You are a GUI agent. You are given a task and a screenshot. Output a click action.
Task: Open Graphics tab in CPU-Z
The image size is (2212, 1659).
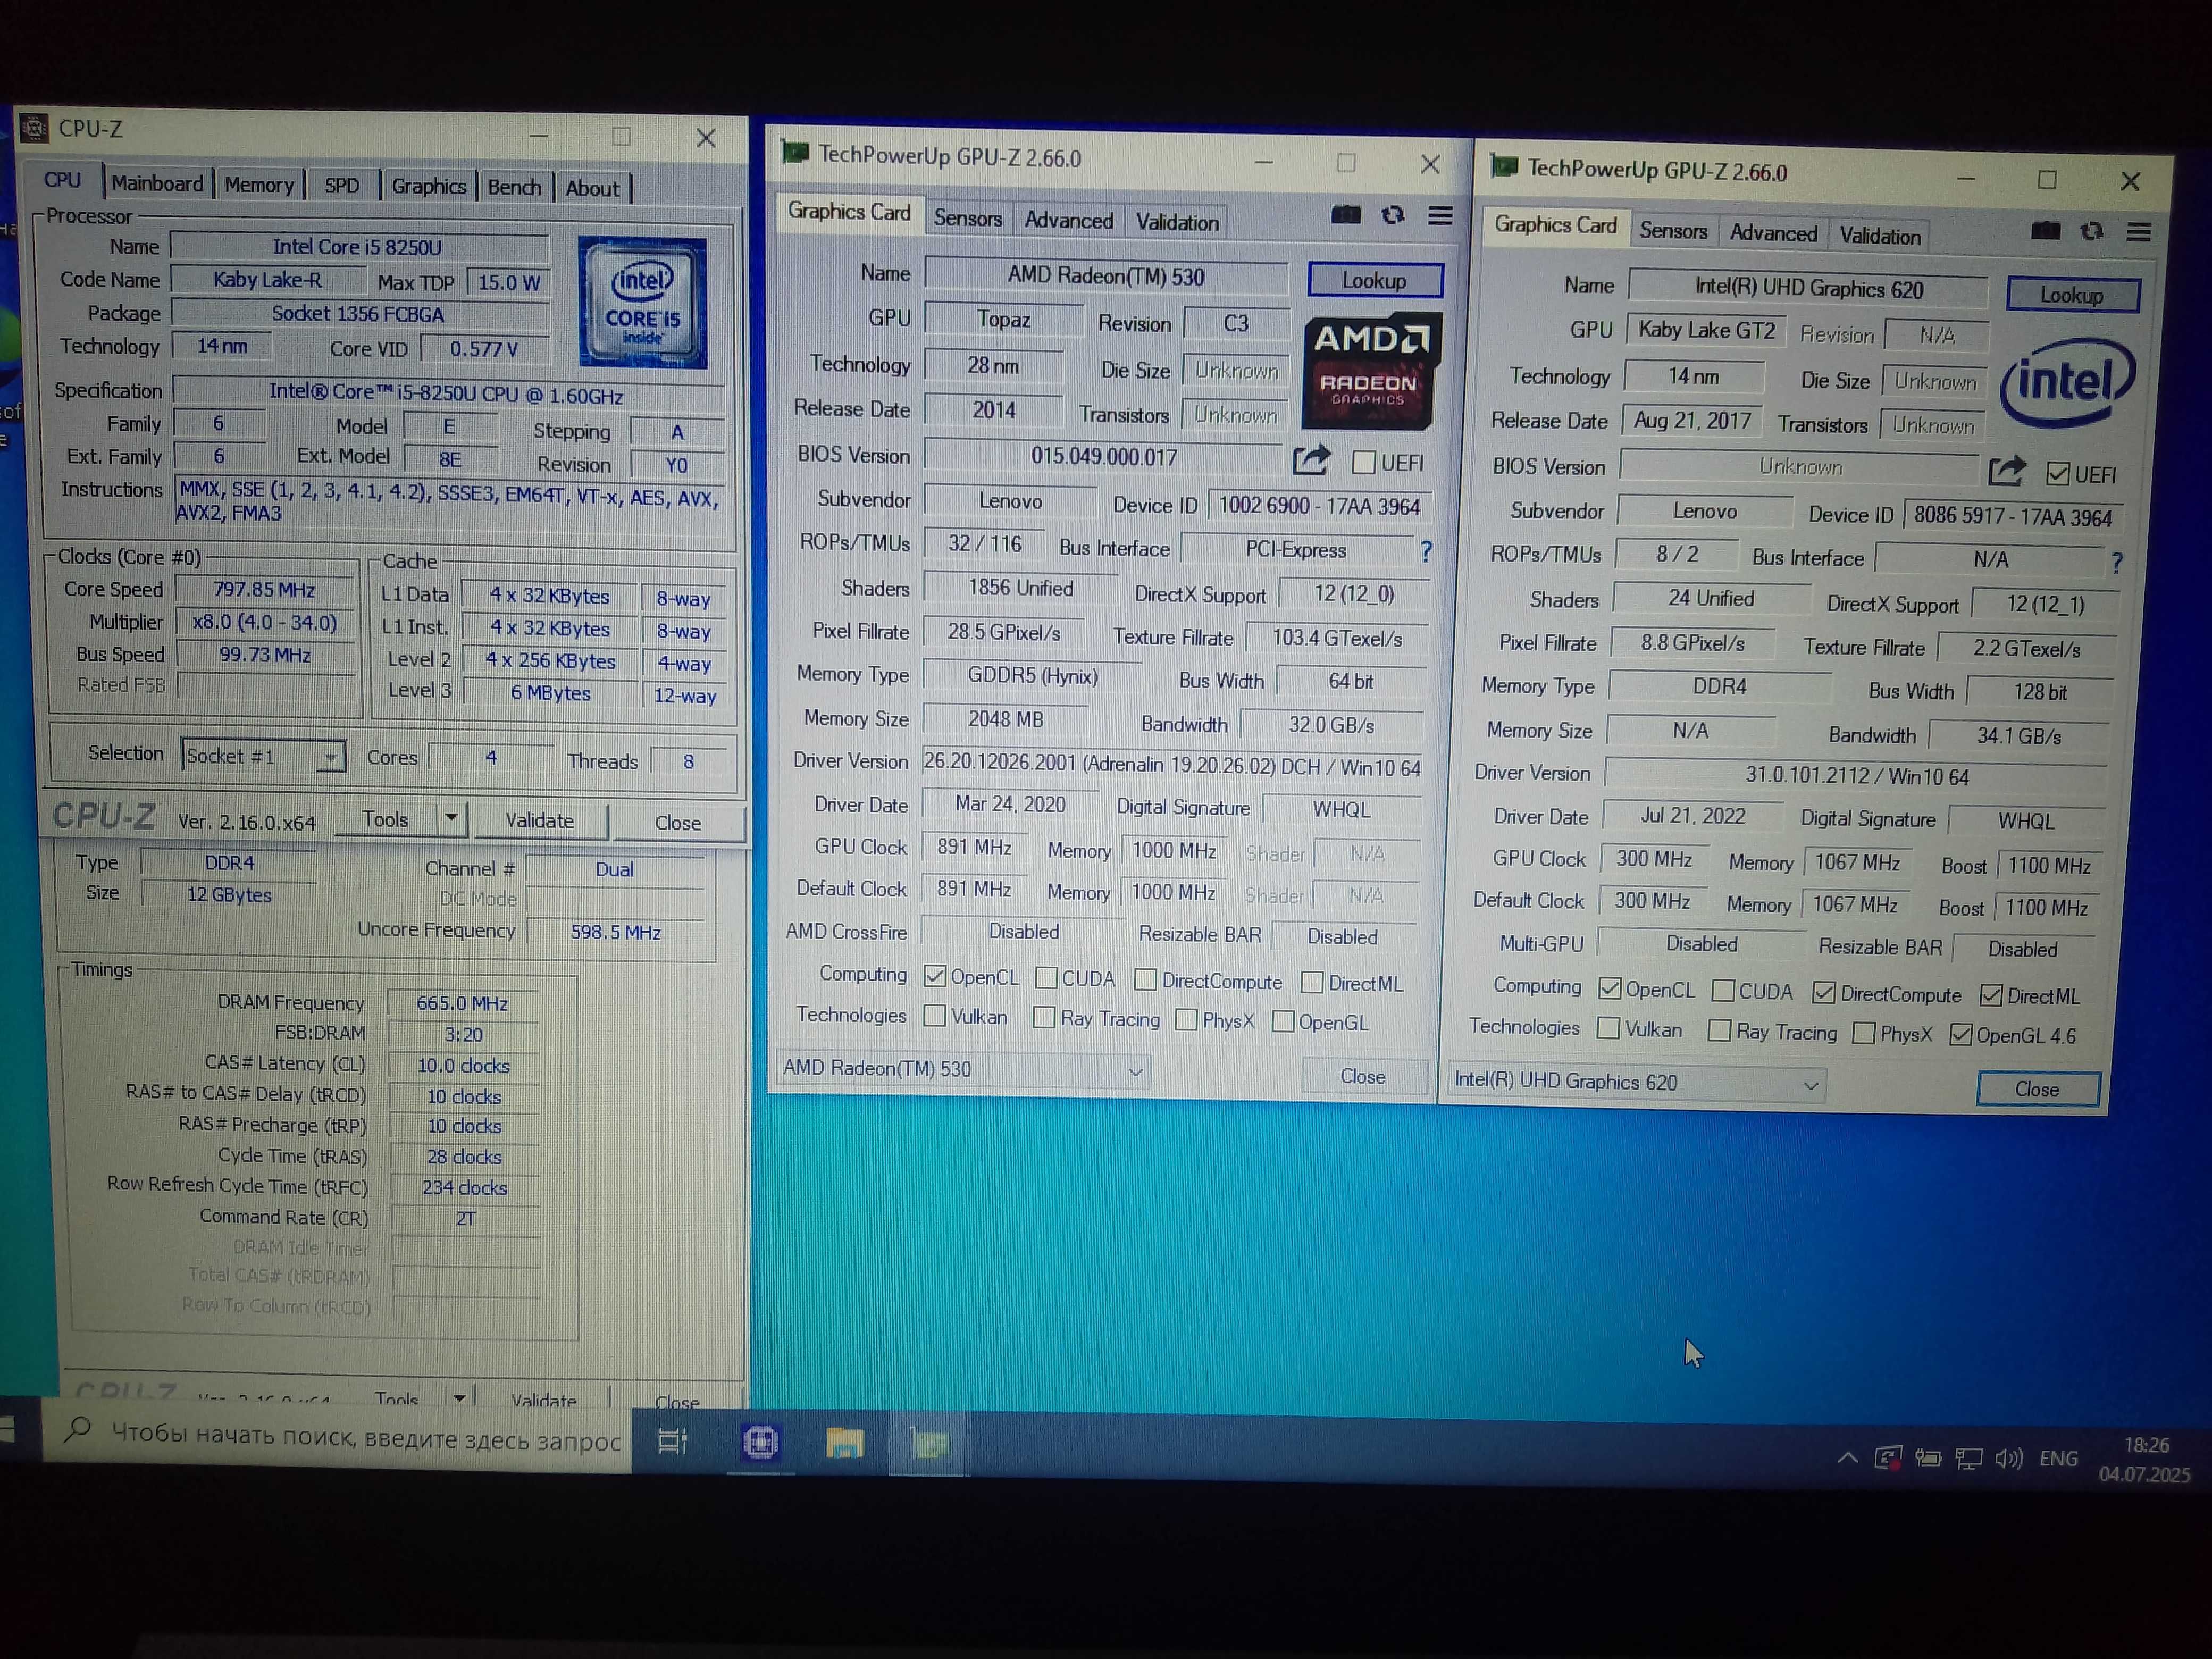coord(428,187)
